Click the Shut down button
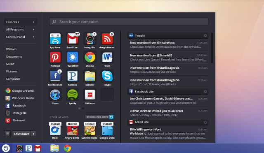Image resolution: width=264 pixels, height=153 pixels. (21, 134)
